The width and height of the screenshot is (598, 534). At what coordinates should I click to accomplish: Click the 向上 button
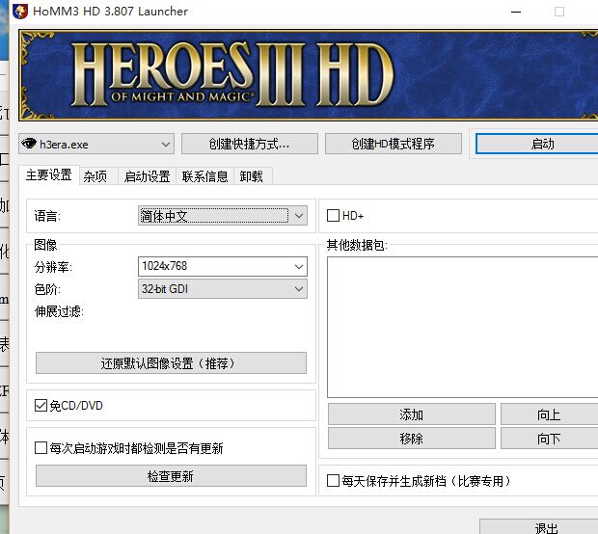[549, 414]
